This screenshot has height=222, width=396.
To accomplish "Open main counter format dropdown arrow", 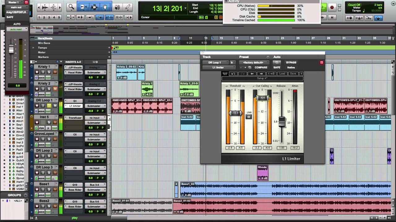I will [x=185, y=9].
